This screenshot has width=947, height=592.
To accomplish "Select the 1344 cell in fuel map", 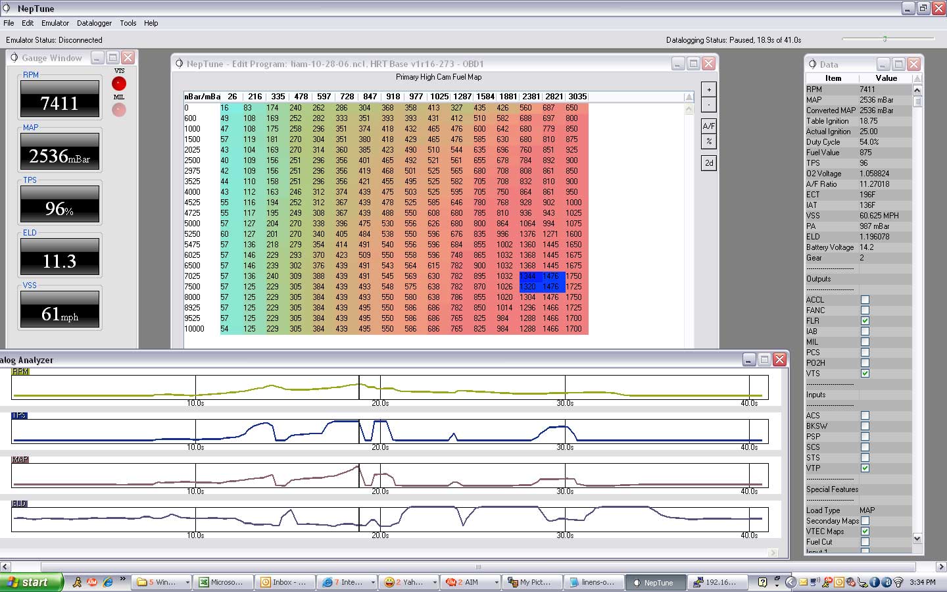I will point(527,276).
